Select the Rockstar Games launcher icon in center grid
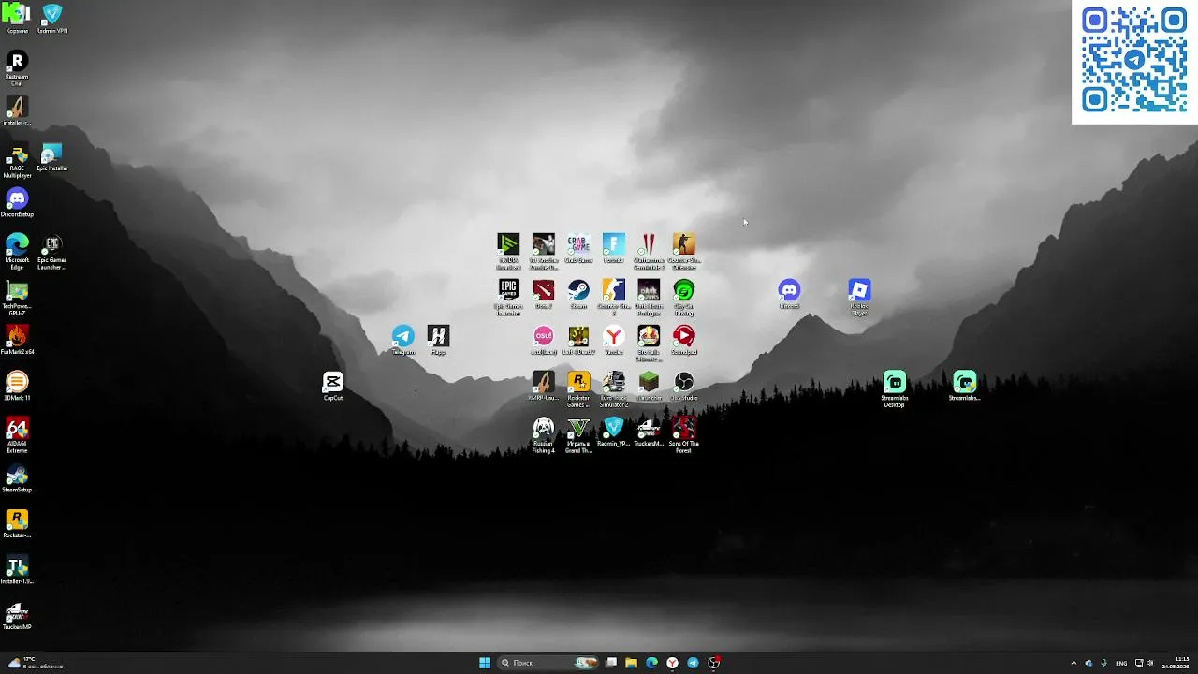The image size is (1198, 674). 578,388
